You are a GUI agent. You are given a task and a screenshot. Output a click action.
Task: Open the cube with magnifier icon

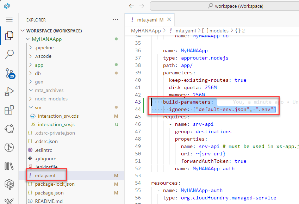(9, 185)
